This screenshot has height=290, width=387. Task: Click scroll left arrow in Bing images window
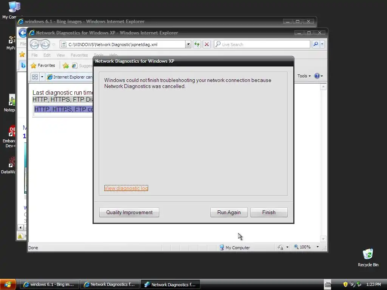tap(20, 228)
